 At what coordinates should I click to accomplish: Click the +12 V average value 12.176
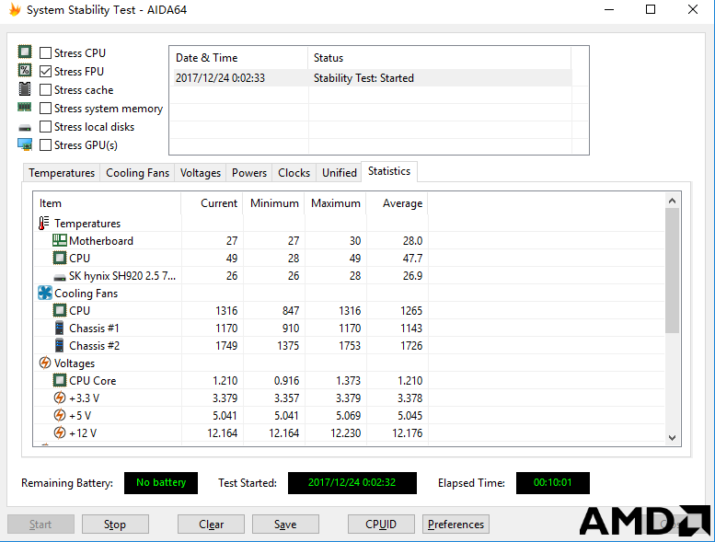click(408, 433)
